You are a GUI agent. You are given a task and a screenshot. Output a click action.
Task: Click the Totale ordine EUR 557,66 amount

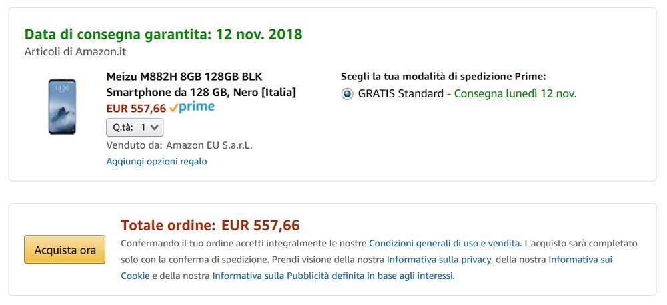(x=261, y=225)
